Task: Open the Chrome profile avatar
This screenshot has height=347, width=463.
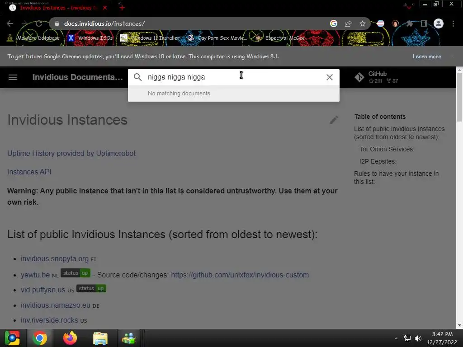Action: coord(439,23)
